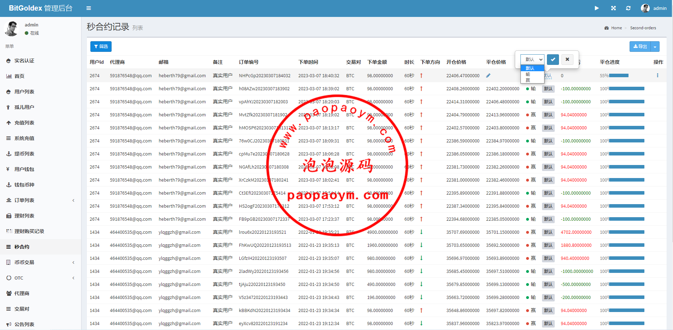Viewport: 673px width, 330px height.
Task: Open 提币列表 in the sidebar menu
Action: [24, 154]
